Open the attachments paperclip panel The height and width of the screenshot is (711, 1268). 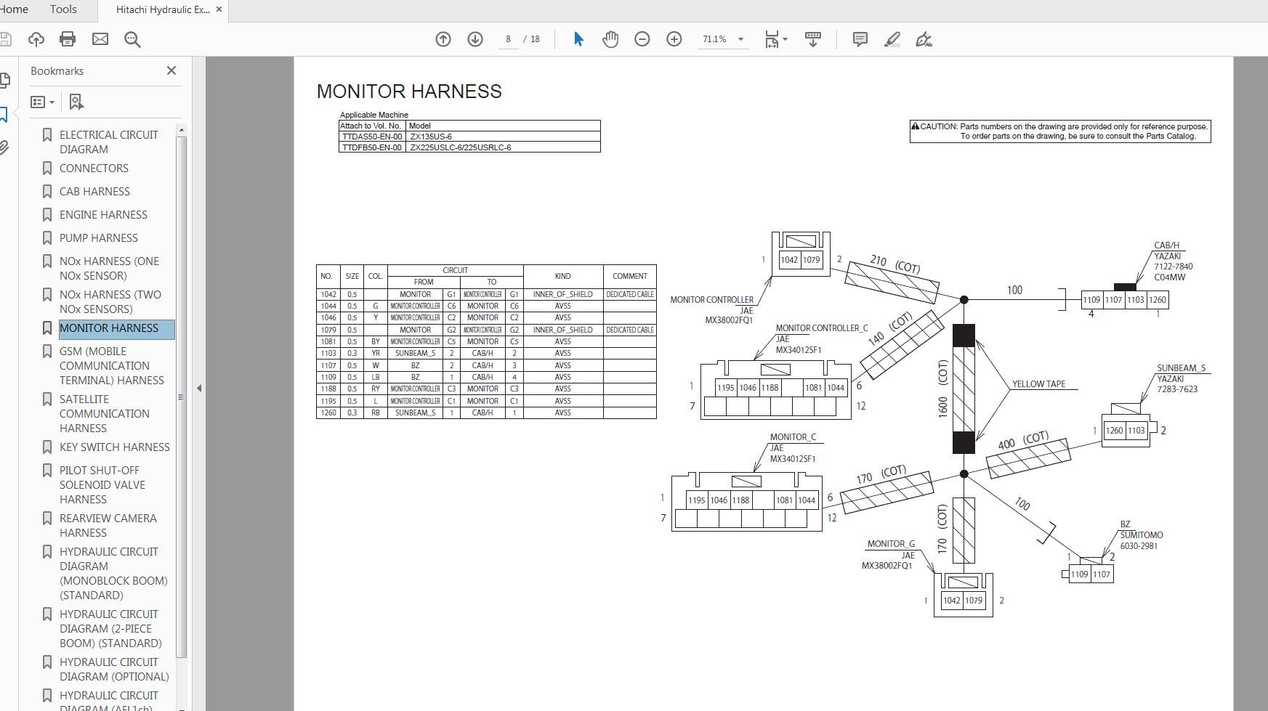tap(4, 148)
